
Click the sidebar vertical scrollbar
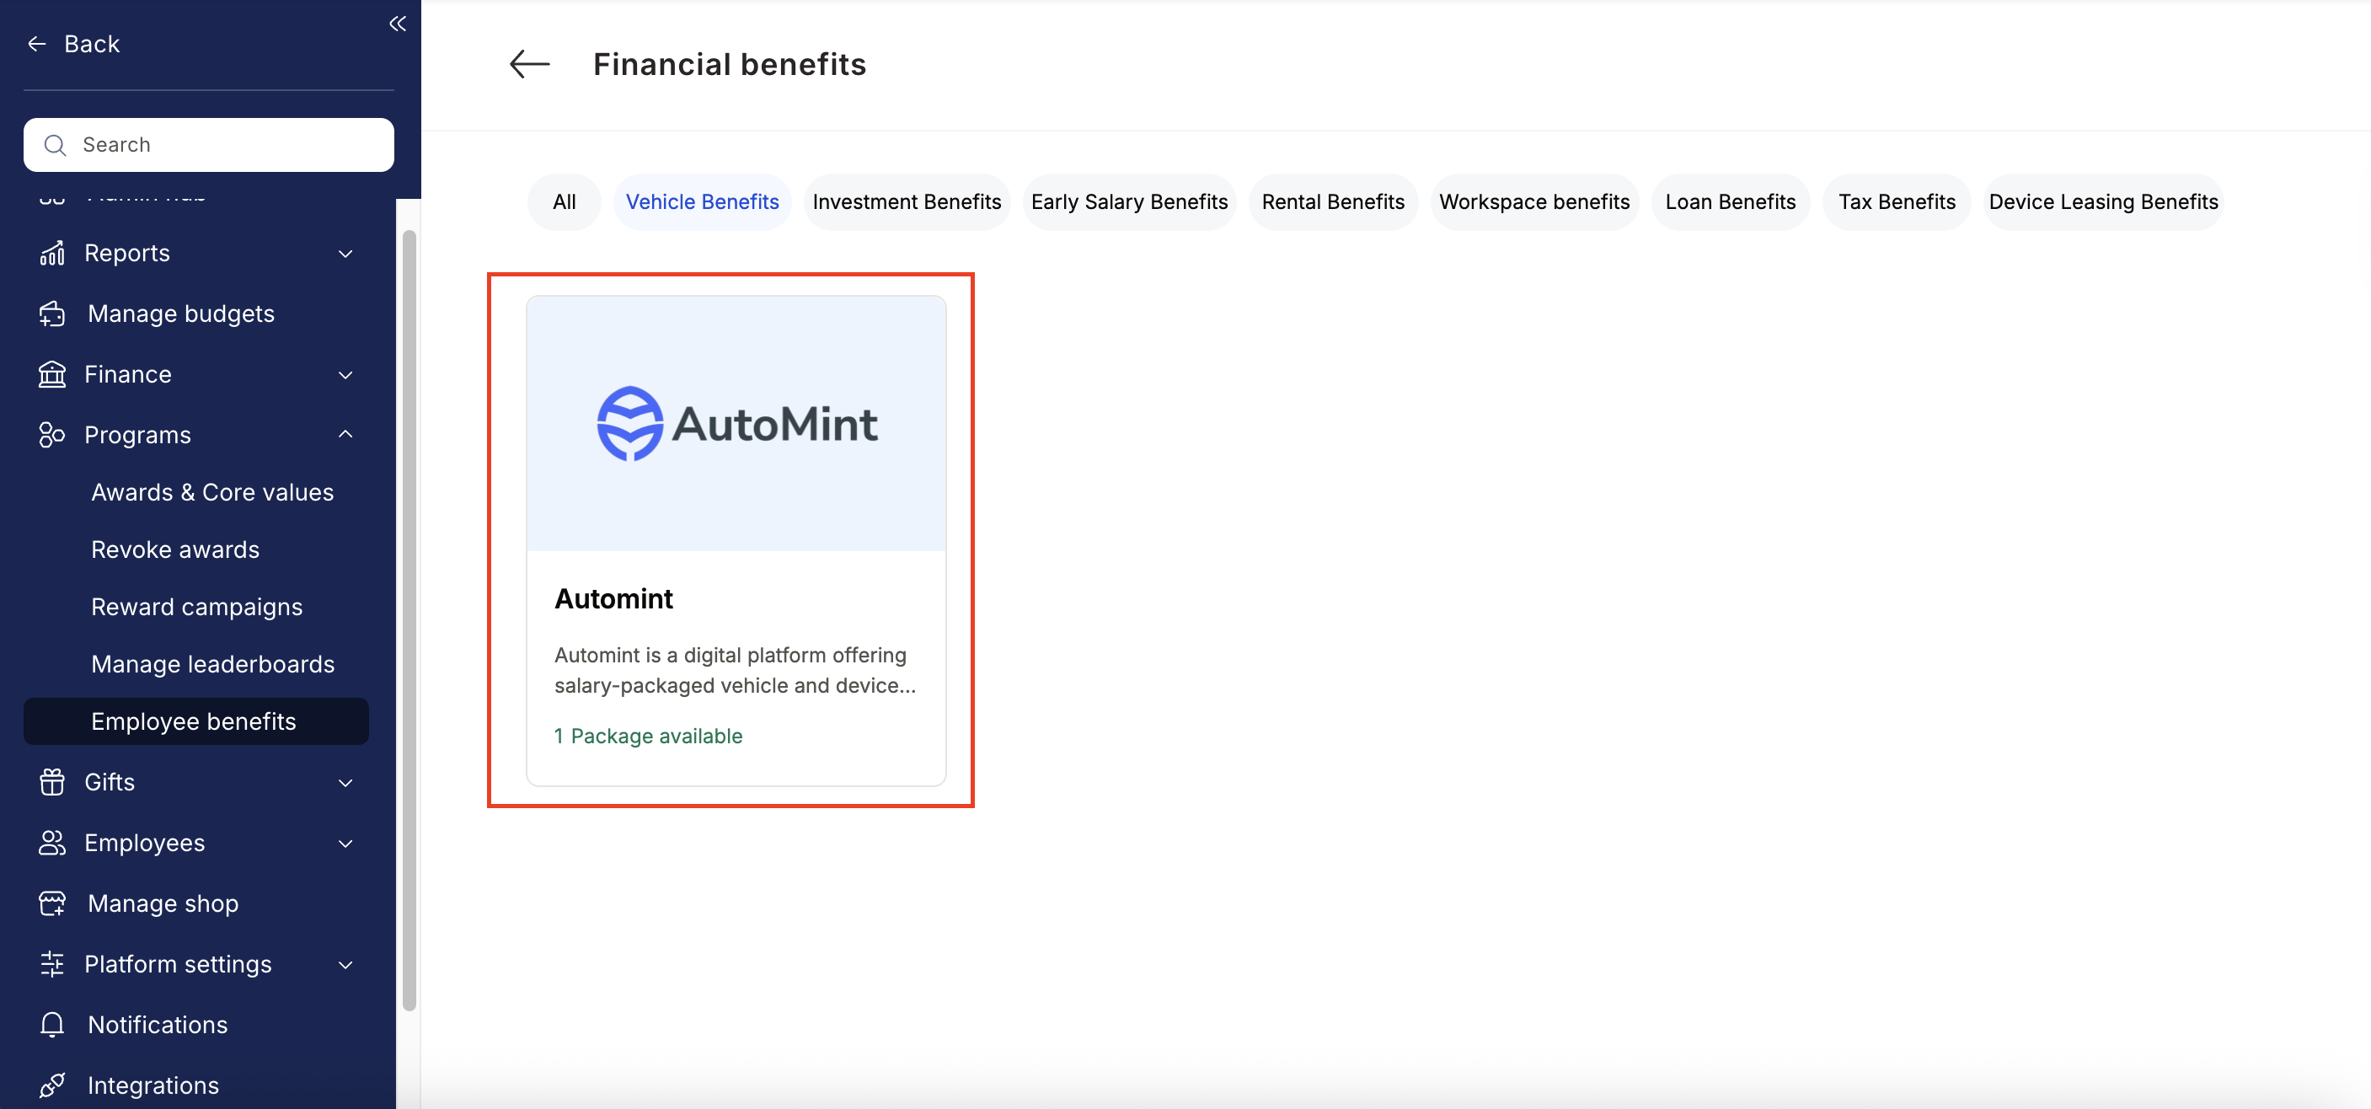pyautogui.click(x=409, y=619)
